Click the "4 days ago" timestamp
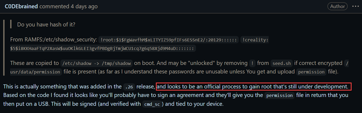362x113 pixels. pos(82,6)
